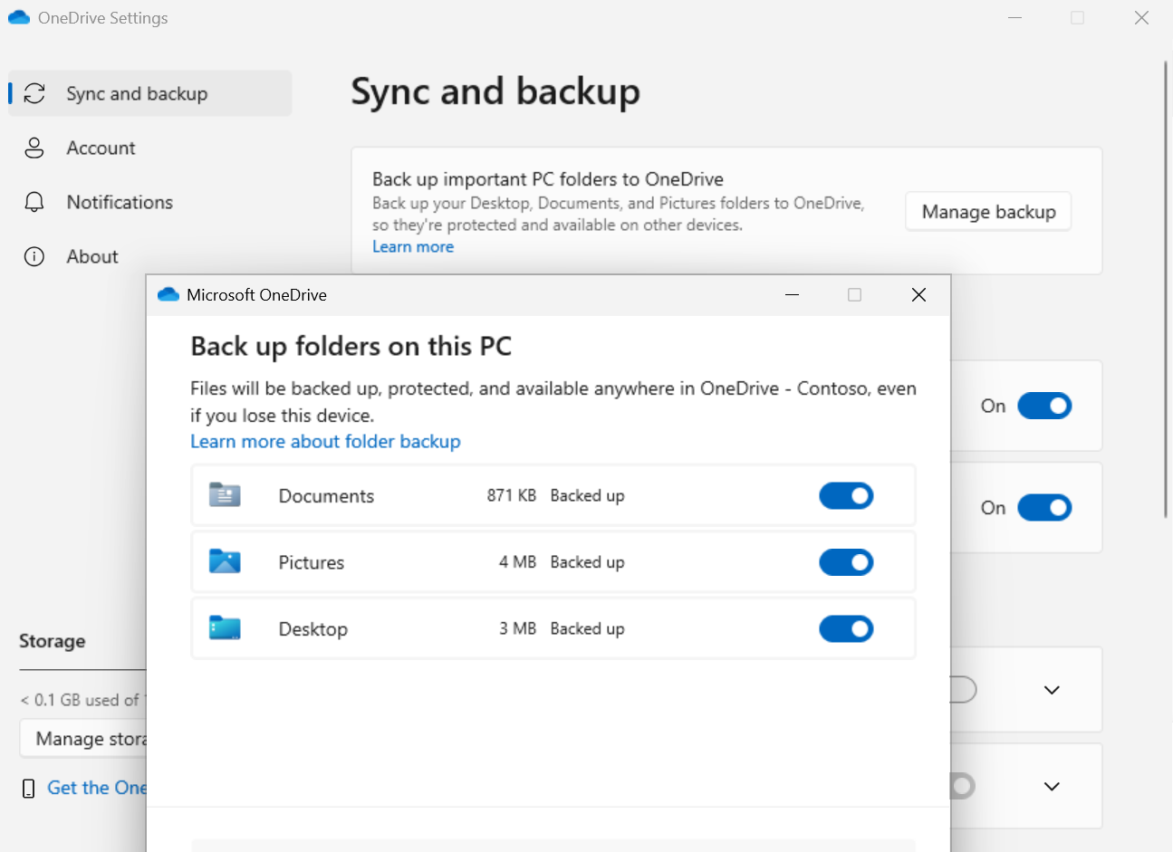
Task: Switch off the upper On toggle in OneDrive Settings
Action: pos(1044,406)
